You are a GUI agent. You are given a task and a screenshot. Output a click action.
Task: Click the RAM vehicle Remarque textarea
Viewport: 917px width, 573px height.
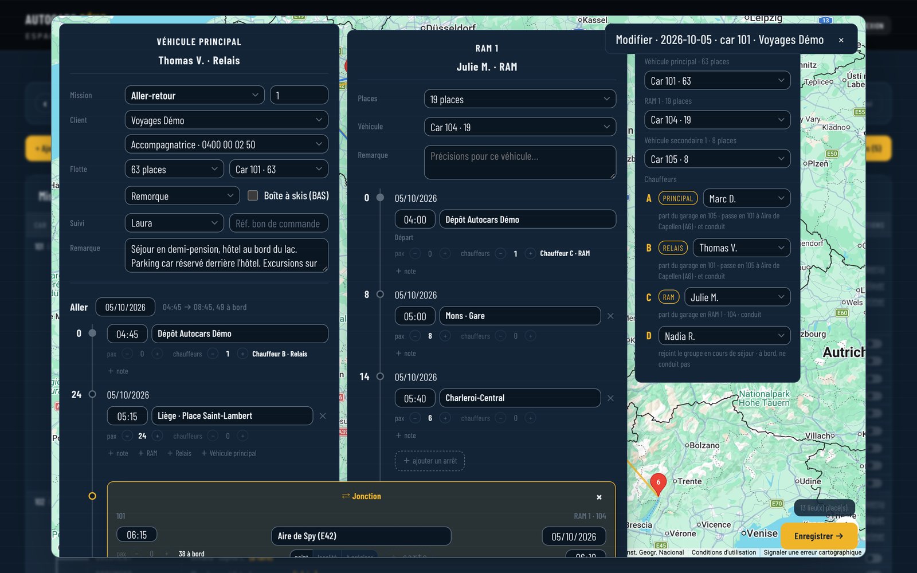click(520, 162)
